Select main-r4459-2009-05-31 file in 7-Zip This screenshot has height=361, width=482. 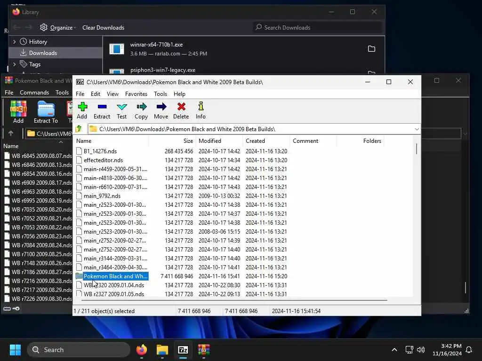click(x=115, y=169)
